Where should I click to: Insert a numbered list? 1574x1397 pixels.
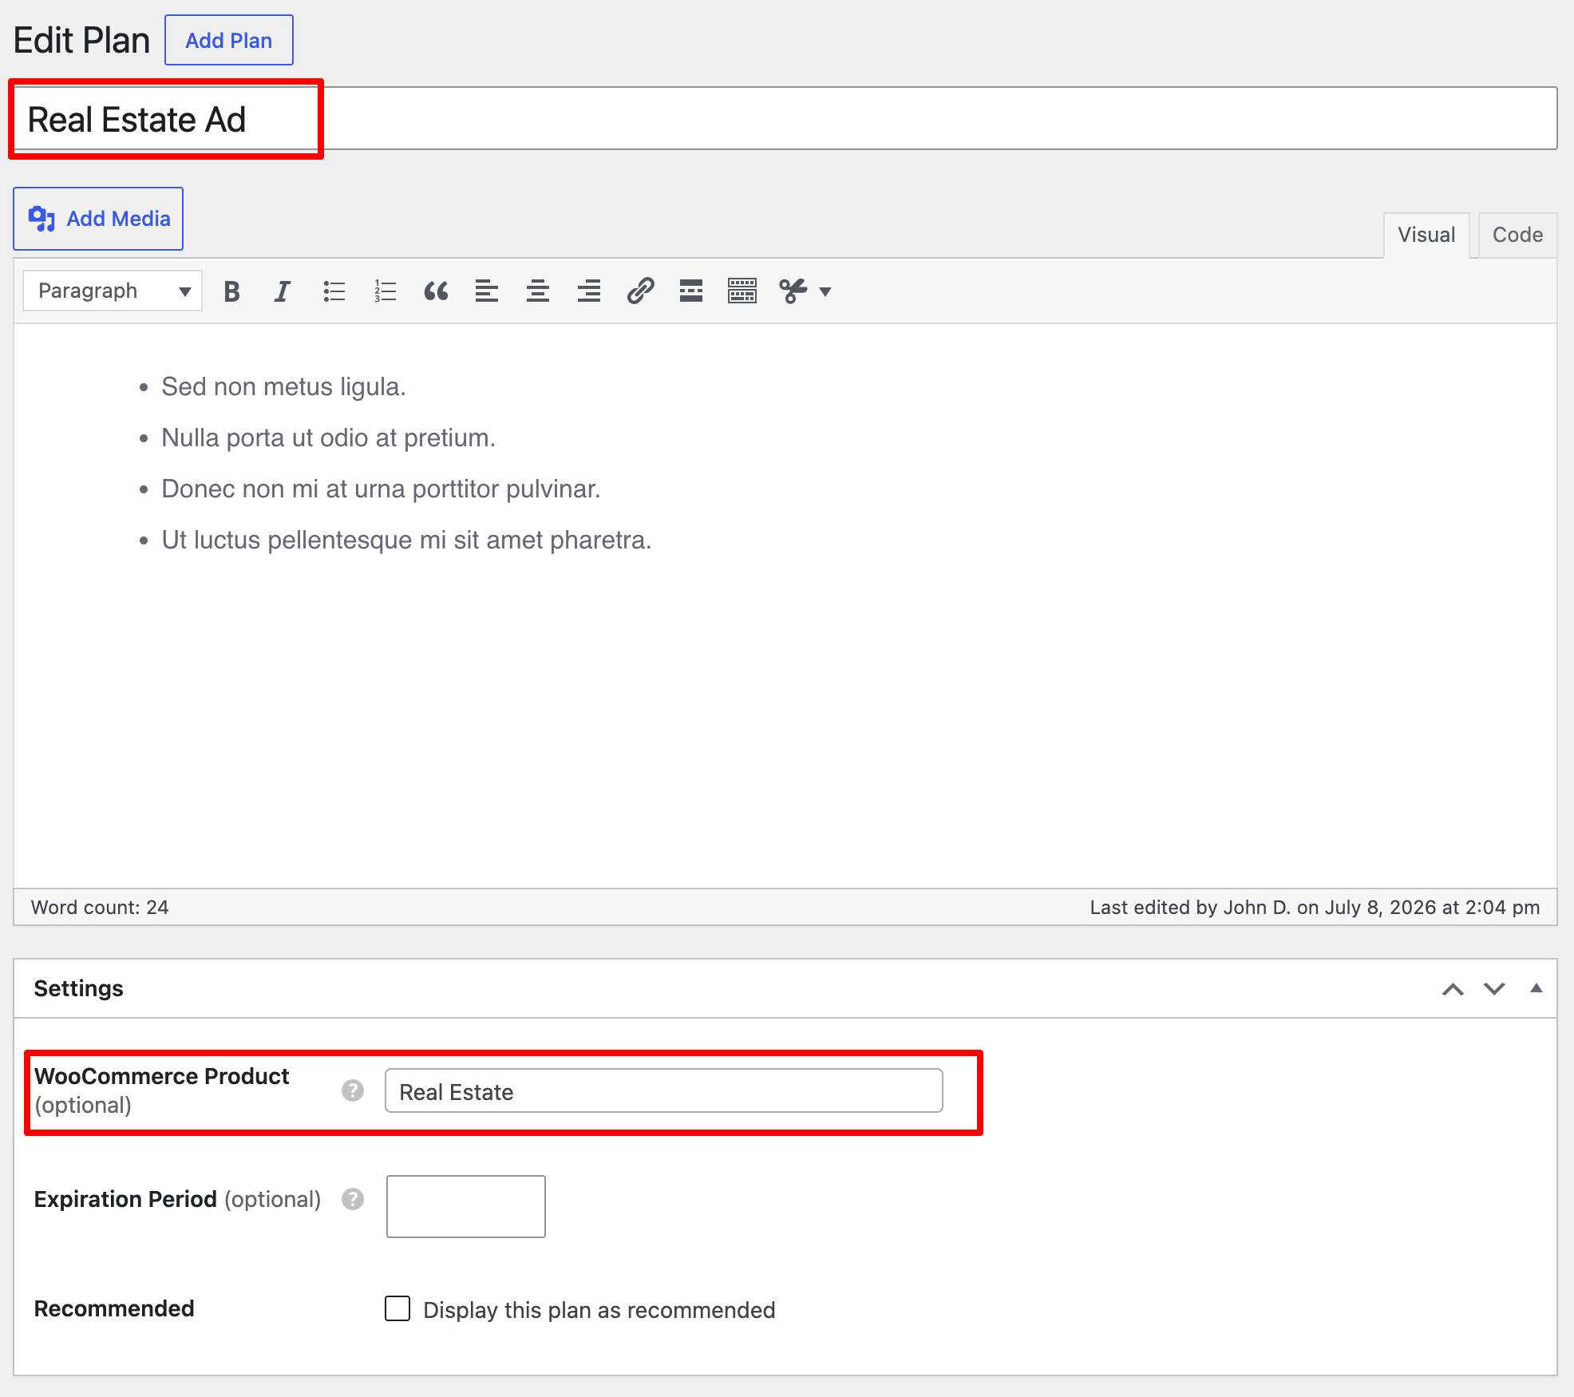(x=385, y=291)
